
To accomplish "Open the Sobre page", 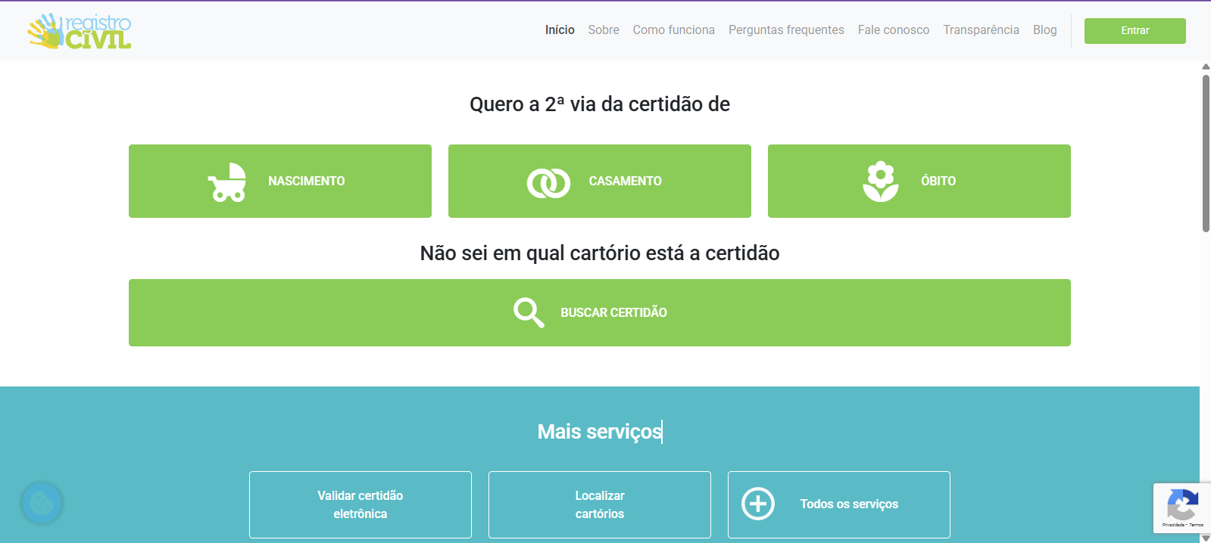I will (x=604, y=30).
